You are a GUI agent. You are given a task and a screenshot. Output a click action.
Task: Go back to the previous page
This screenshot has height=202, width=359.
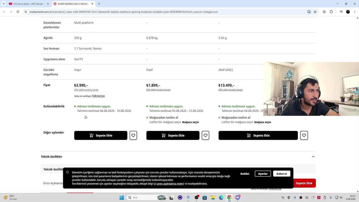coord(4,12)
